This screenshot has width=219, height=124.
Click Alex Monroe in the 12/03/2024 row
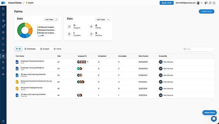[168, 95]
